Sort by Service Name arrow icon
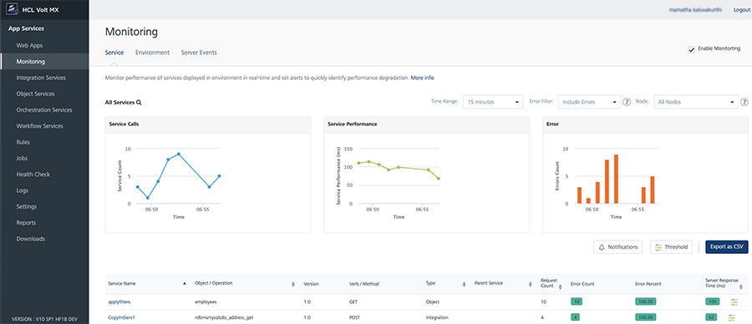The height and width of the screenshot is (324, 752). coord(184,284)
